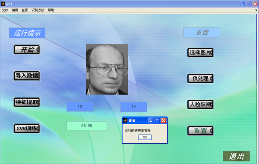Click the MATLAB icon in GUI title bar
Image resolution: width=259 pixels, height=164 pixels.
(x=3, y=3)
